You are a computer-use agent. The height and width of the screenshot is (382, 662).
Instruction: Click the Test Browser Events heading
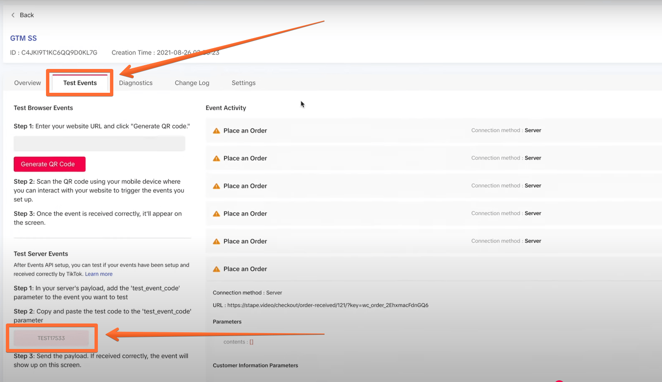43,108
